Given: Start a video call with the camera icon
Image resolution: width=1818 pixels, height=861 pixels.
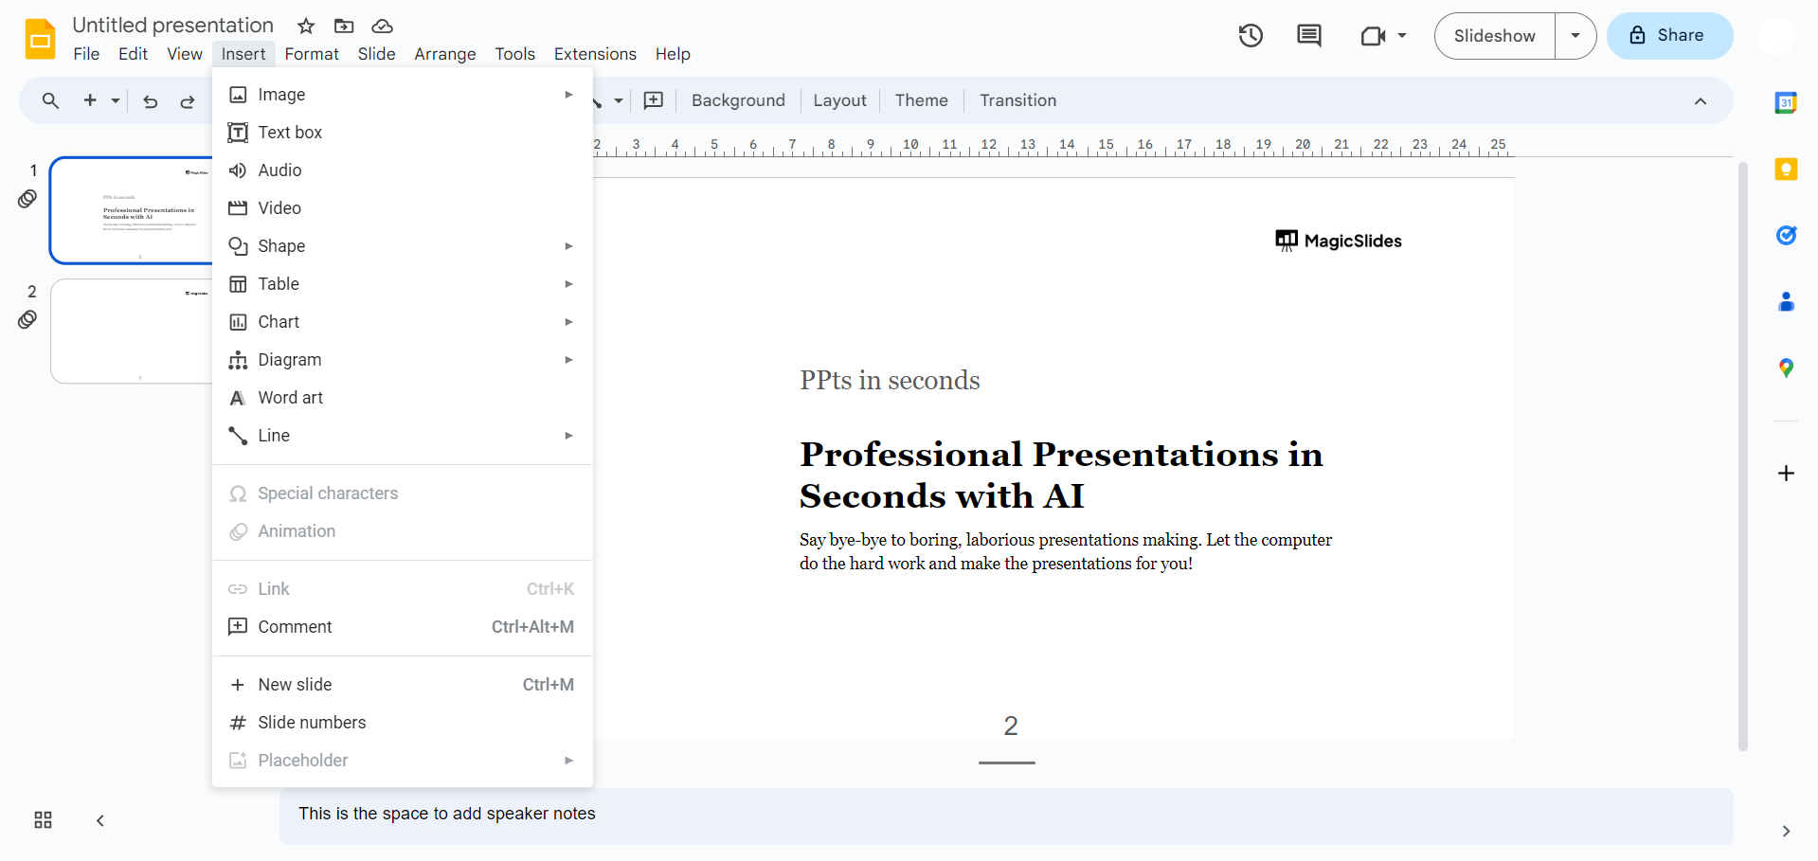Looking at the screenshot, I should (x=1373, y=36).
